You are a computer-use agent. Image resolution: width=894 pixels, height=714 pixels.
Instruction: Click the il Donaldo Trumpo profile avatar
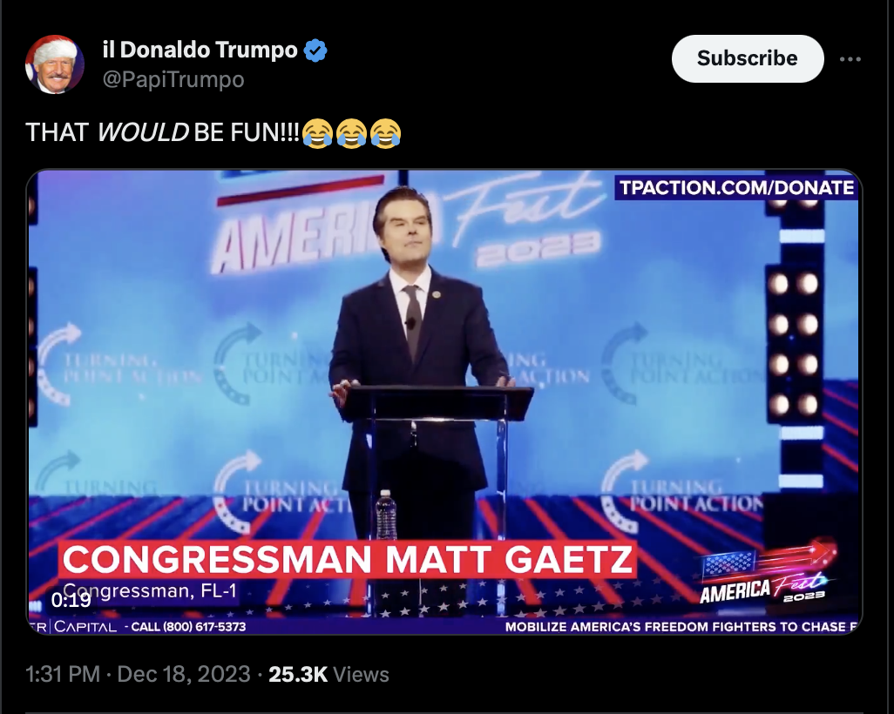click(x=55, y=64)
